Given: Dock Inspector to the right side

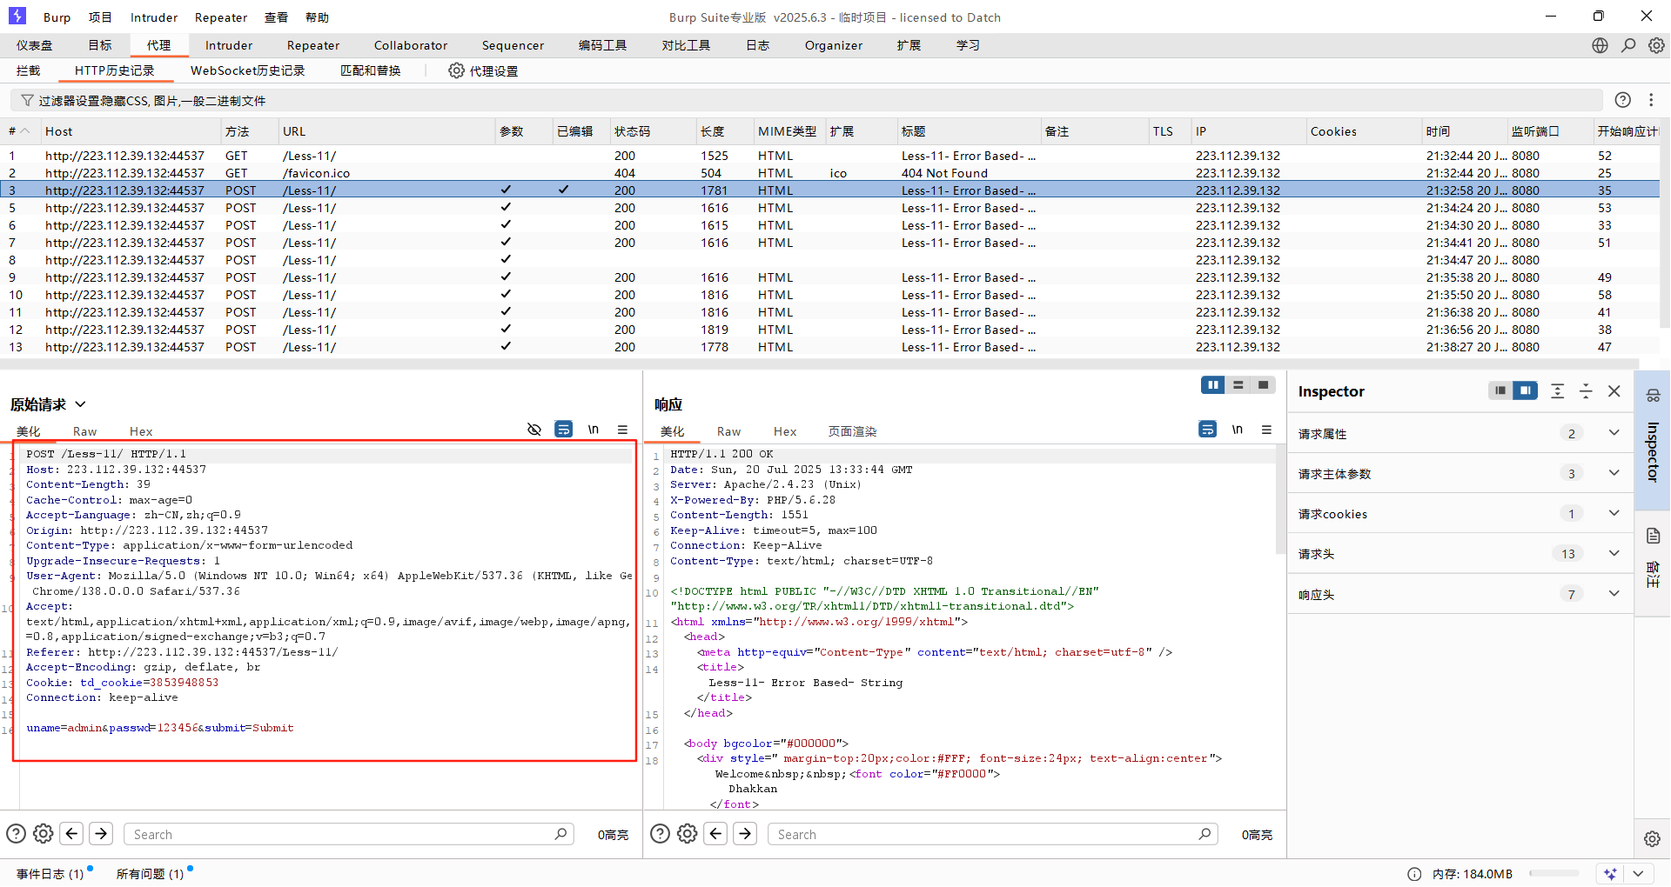Looking at the screenshot, I should click(x=1526, y=391).
